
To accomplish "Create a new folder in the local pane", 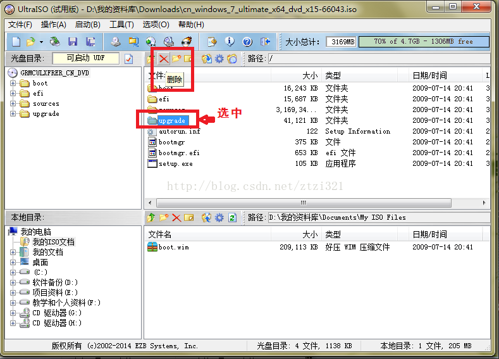I will pyautogui.click(x=164, y=218).
